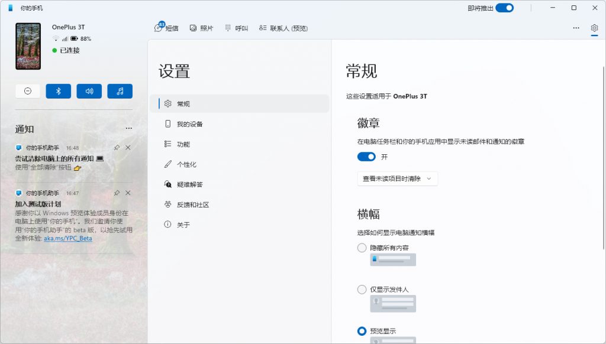
Task: Click the phone screen thumbnail preview
Action: point(27,46)
